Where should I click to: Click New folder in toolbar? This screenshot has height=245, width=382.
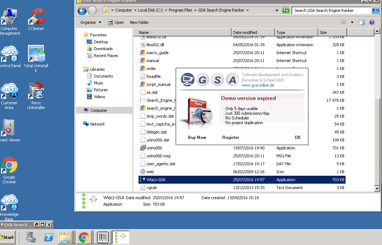click(139, 22)
